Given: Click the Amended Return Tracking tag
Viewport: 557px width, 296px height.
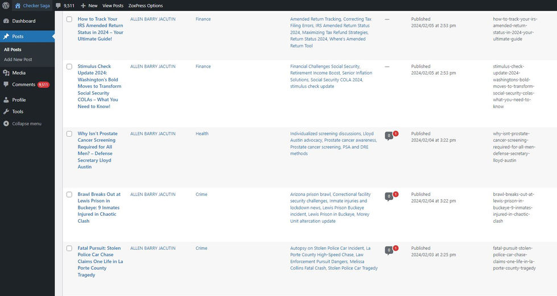Looking at the screenshot, I should click(x=315, y=19).
